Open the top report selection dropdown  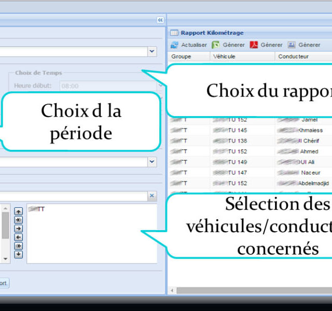(152, 51)
